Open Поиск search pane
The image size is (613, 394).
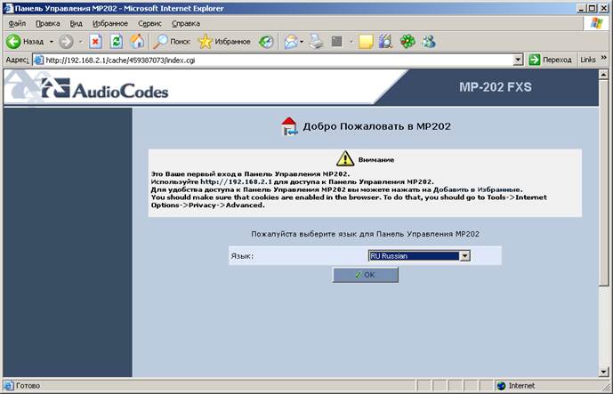click(x=171, y=42)
